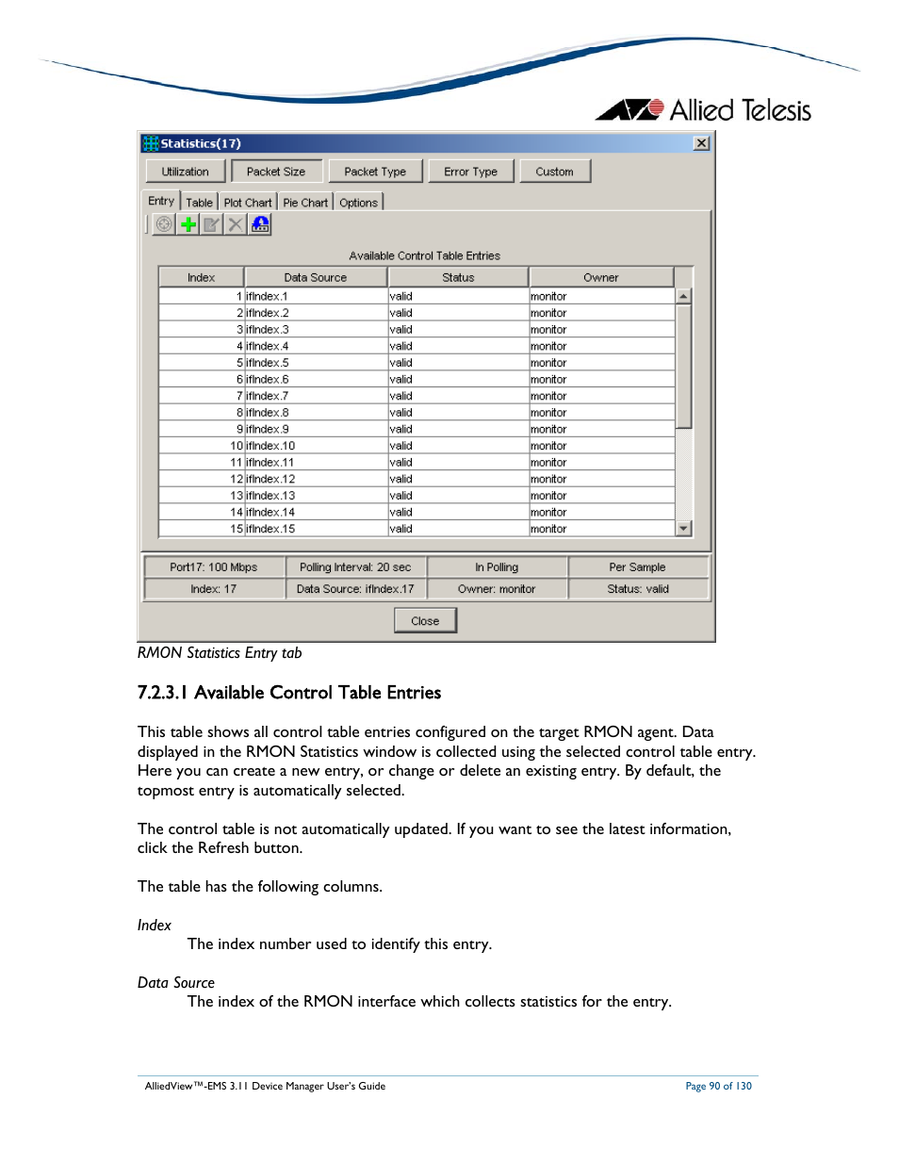Click the In Polling status field
This screenshot has height=1164, width=899.
coord(497,567)
